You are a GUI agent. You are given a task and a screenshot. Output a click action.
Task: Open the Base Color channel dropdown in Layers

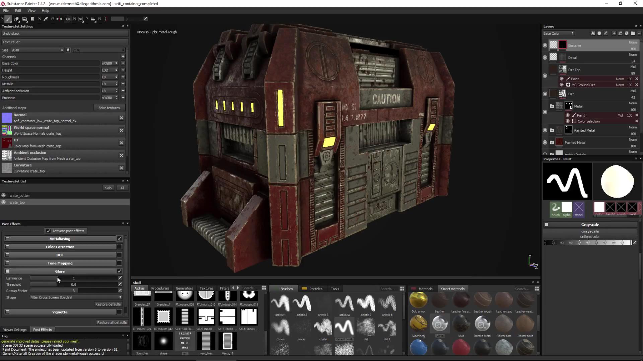tap(559, 33)
